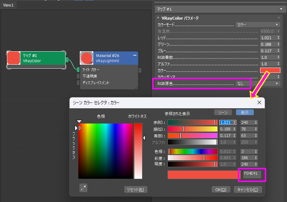Click the ライト カラー slot label
This screenshot has height=202, width=287.
91,70
